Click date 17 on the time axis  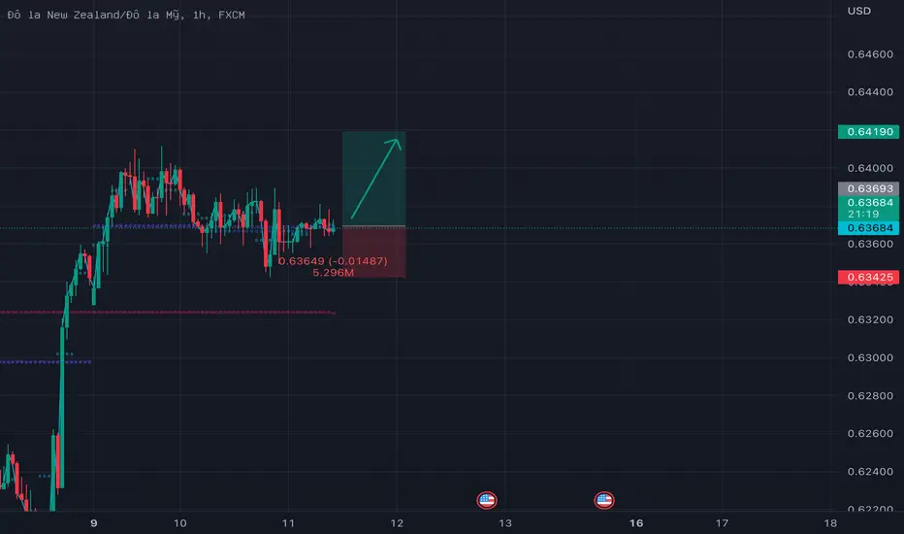click(722, 523)
